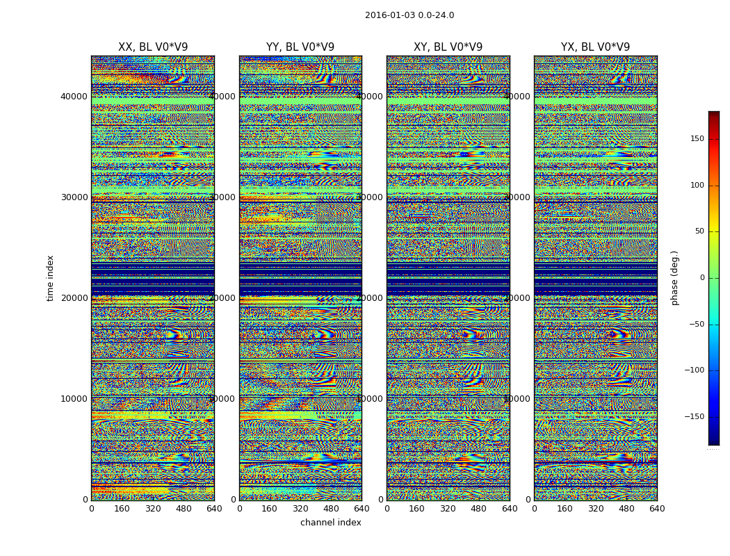Click the YX, BL V0*V9 subplot title
The height and width of the screenshot is (556, 730).
tap(595, 47)
